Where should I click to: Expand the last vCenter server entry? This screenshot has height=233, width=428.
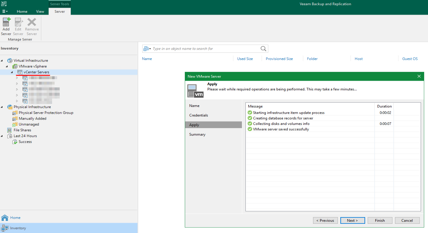17,101
